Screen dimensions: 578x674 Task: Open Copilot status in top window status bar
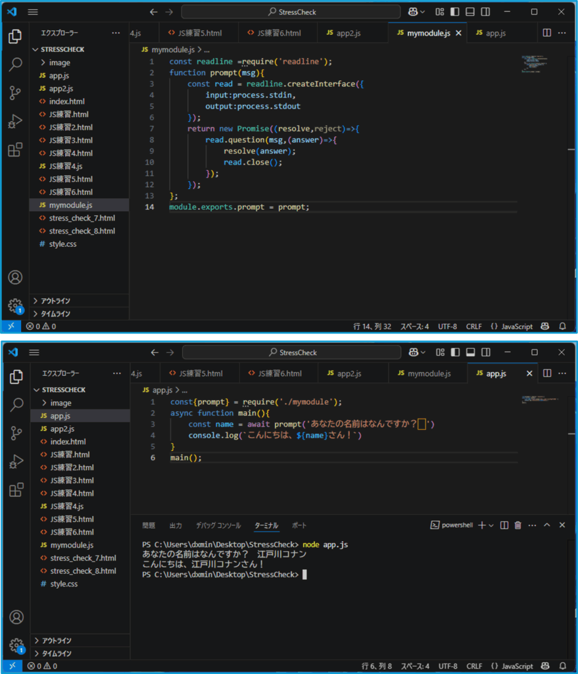[545, 326]
